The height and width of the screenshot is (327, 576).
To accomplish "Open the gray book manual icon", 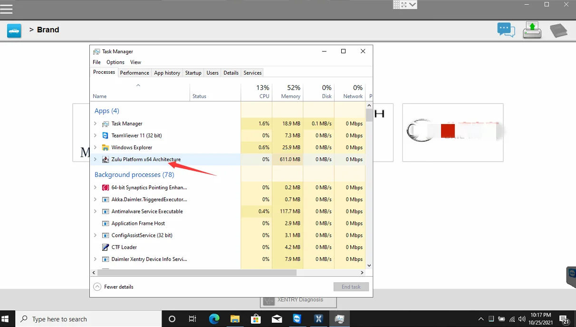I will pos(558,30).
